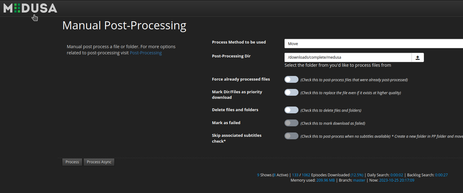Click the 8 Active shows link
Viewport: 463px width, 193px height.
(275, 175)
